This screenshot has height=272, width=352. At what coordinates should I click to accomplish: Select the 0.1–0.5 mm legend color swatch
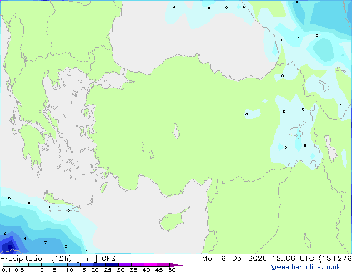click(9, 265)
